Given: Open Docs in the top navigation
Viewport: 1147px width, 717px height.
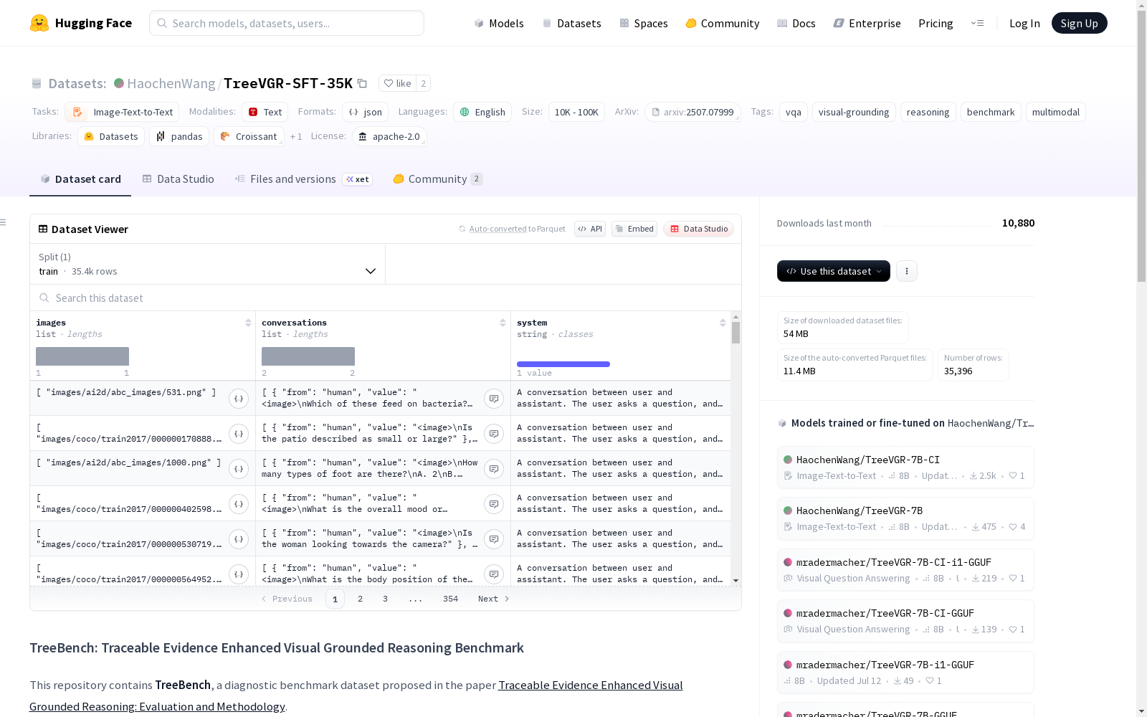Looking at the screenshot, I should (x=796, y=23).
